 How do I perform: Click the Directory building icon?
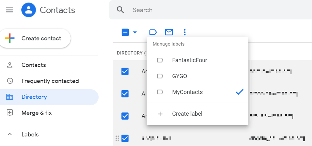pyautogui.click(x=10, y=97)
